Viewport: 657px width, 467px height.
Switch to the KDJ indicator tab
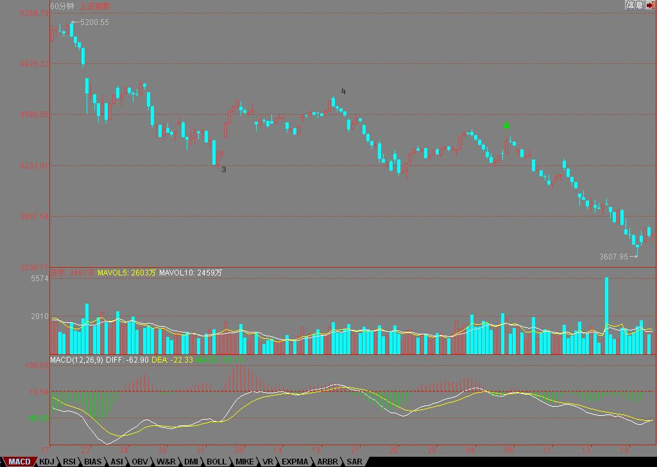click(47, 462)
